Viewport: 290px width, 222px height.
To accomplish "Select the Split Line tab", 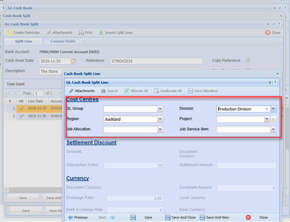I will click(23, 41).
